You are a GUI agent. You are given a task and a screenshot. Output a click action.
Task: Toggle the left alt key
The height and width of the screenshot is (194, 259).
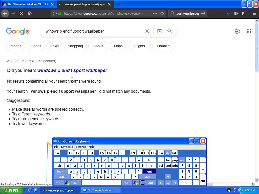point(76,183)
